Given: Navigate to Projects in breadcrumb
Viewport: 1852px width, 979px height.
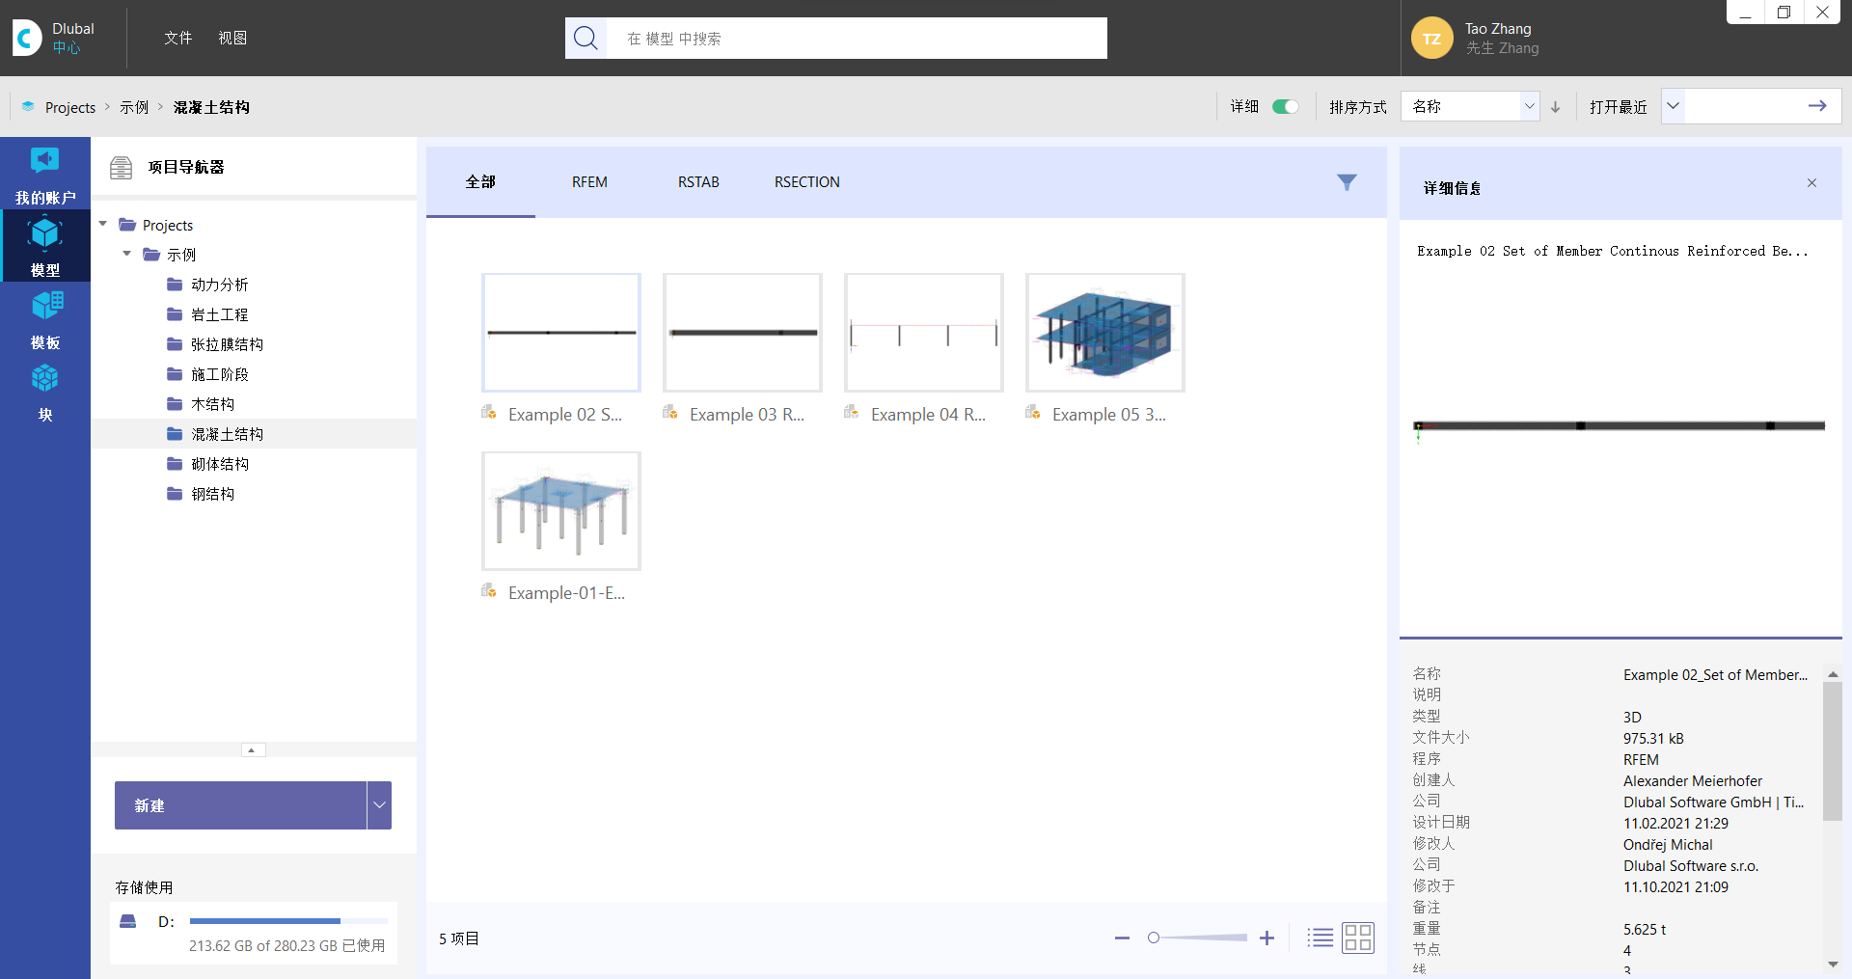Looking at the screenshot, I should click(x=70, y=107).
